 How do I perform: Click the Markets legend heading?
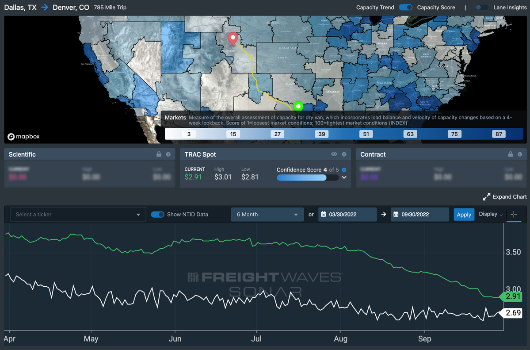[x=175, y=117]
